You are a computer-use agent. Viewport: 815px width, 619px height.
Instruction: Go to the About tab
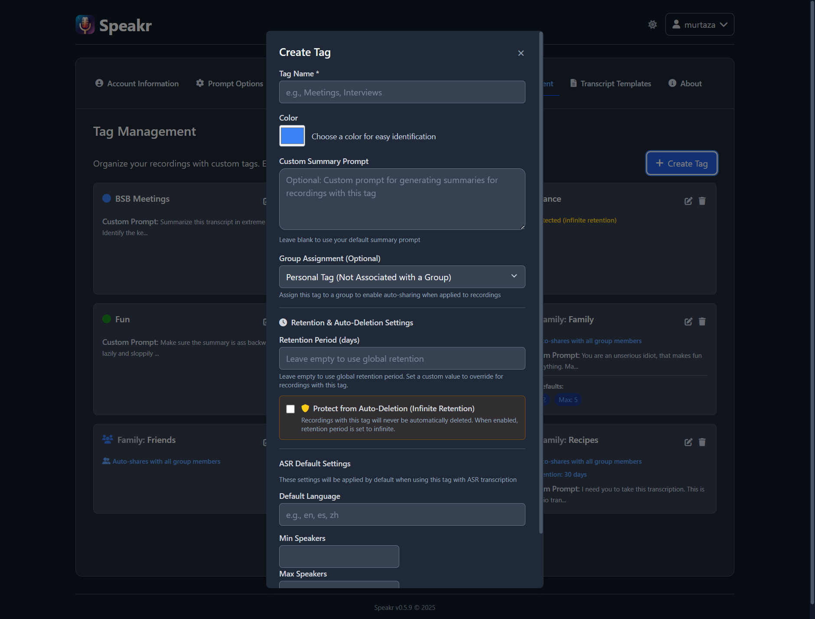tap(685, 83)
